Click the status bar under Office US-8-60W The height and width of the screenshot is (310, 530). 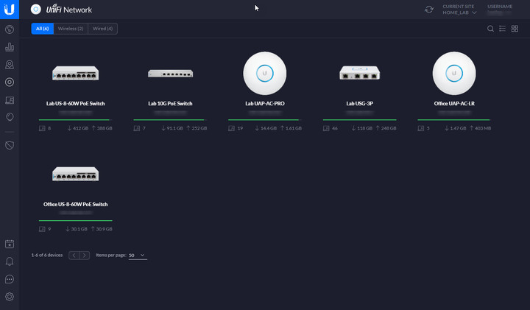75,220
